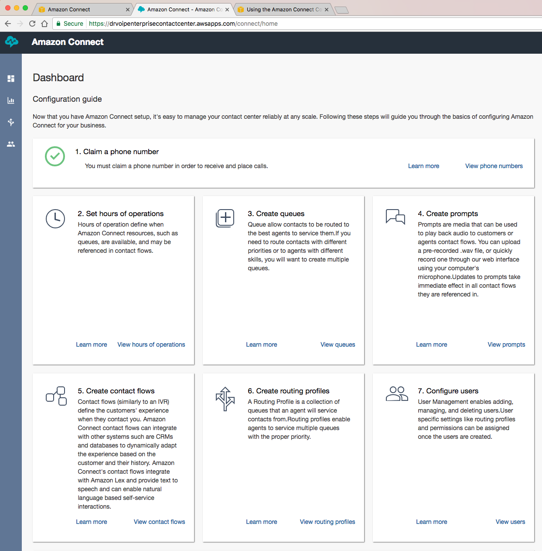This screenshot has height=551, width=542.
Task: Open View prompts link
Action: [x=506, y=344]
